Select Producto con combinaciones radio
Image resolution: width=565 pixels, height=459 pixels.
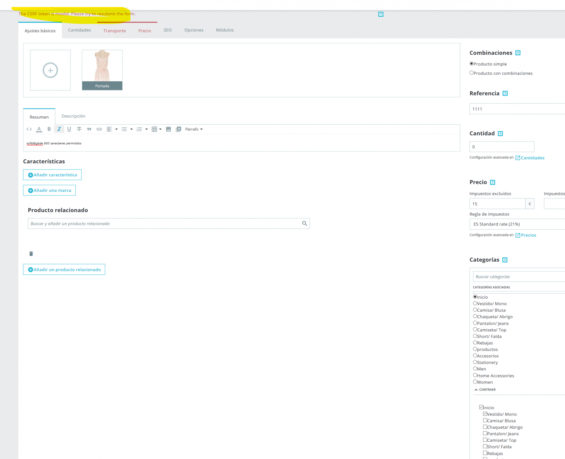tap(471, 73)
